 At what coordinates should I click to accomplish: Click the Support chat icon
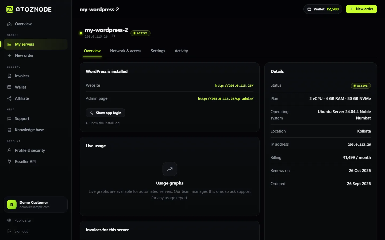(x=9, y=119)
